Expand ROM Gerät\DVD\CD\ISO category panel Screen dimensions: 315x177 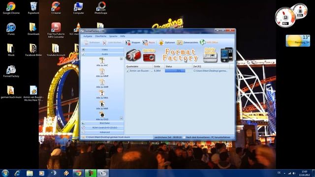click(x=102, y=128)
